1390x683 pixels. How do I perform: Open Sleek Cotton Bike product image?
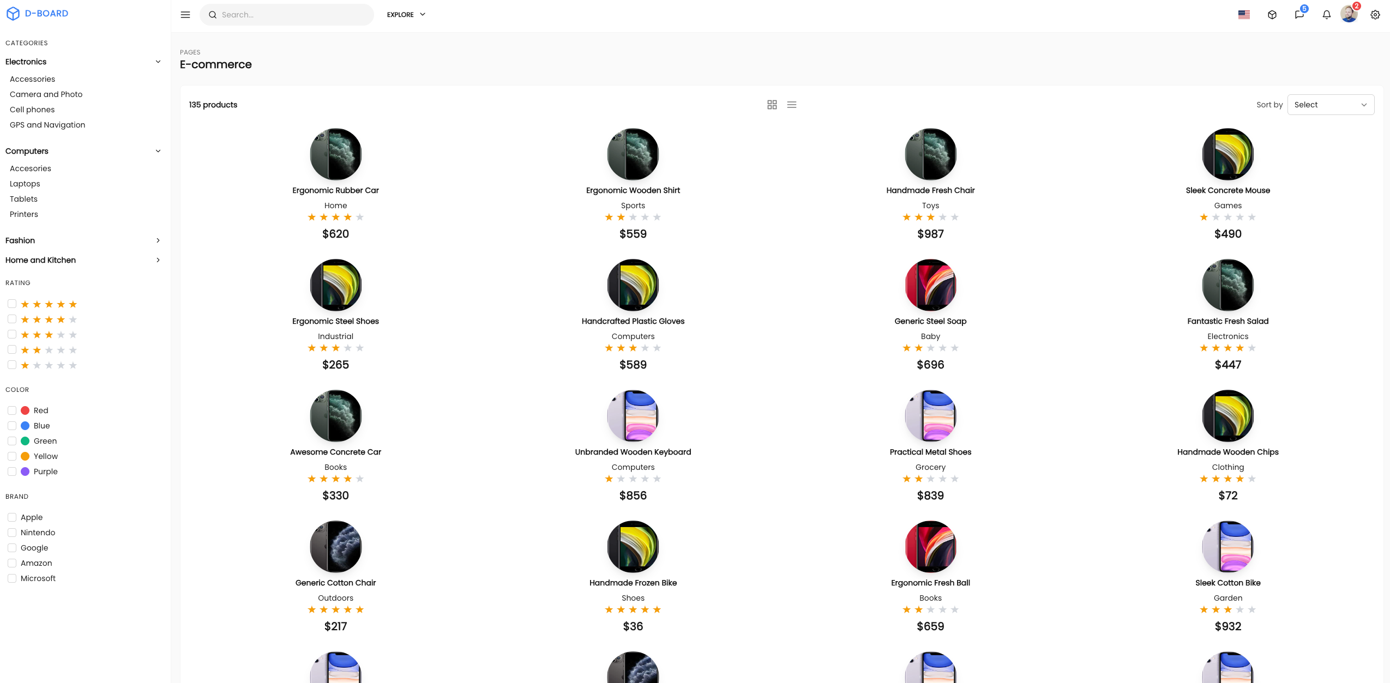(1228, 547)
